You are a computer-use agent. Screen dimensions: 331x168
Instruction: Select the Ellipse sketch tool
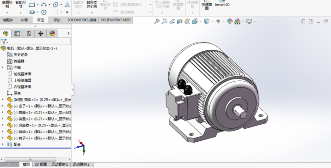55,5
